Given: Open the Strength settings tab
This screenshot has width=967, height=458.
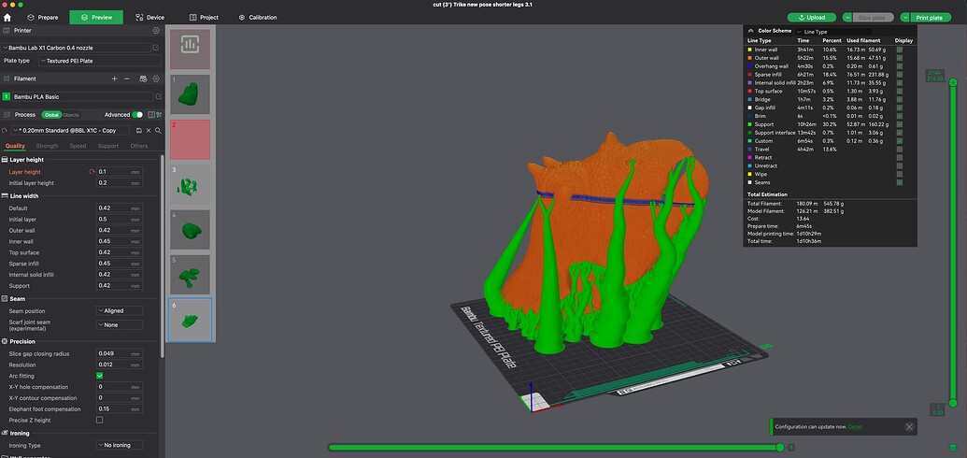Looking at the screenshot, I should coord(48,147).
